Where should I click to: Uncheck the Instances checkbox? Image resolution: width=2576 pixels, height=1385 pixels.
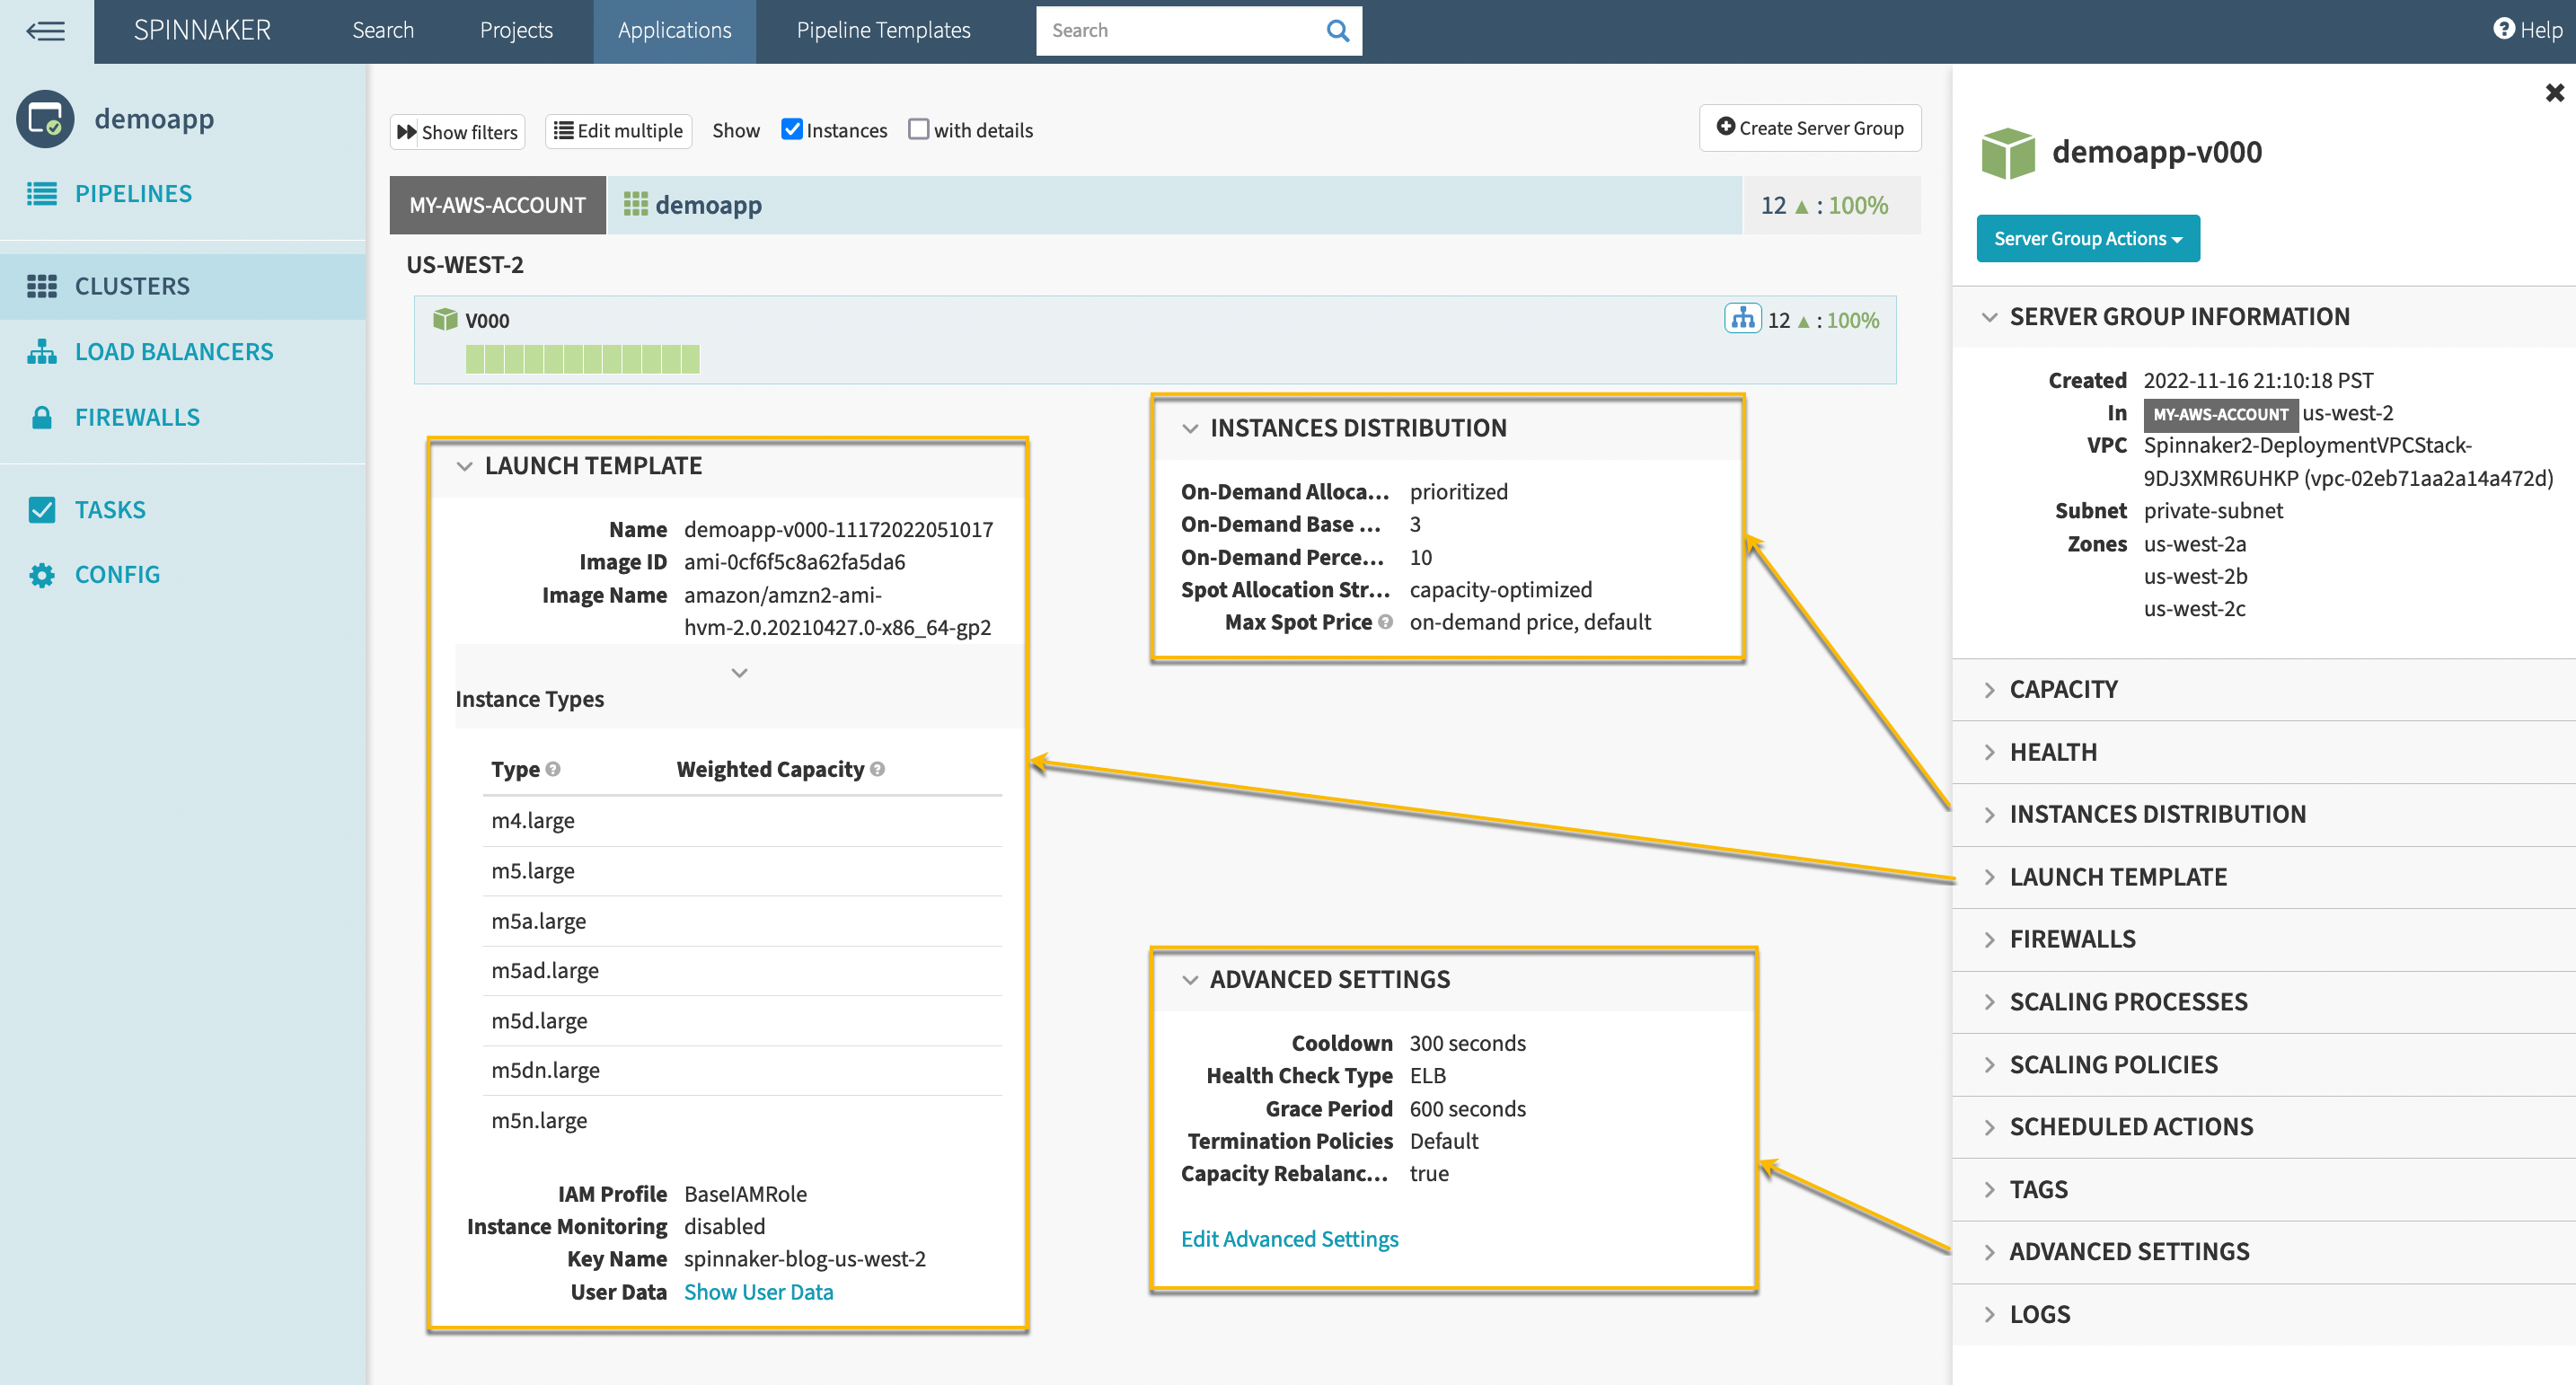(x=791, y=130)
